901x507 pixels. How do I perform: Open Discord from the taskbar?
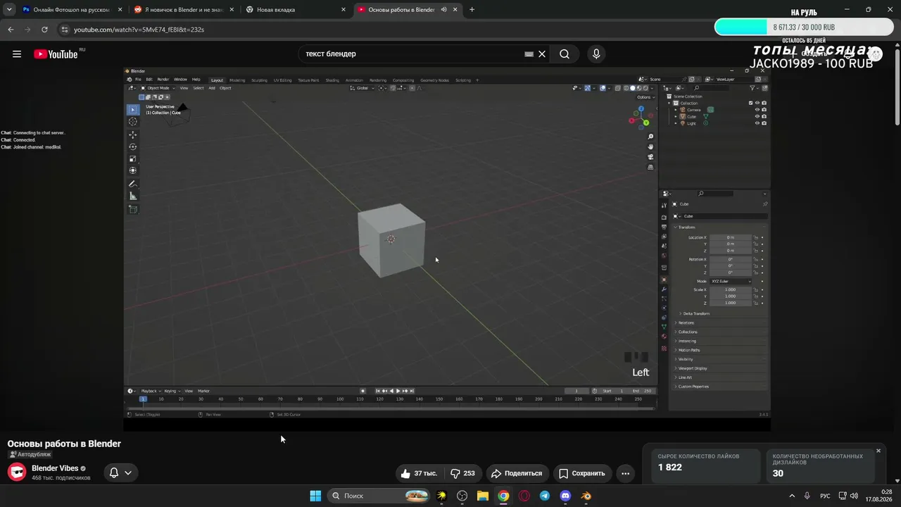click(x=565, y=496)
